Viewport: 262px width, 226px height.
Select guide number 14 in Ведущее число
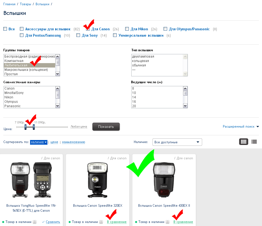coord(157,97)
